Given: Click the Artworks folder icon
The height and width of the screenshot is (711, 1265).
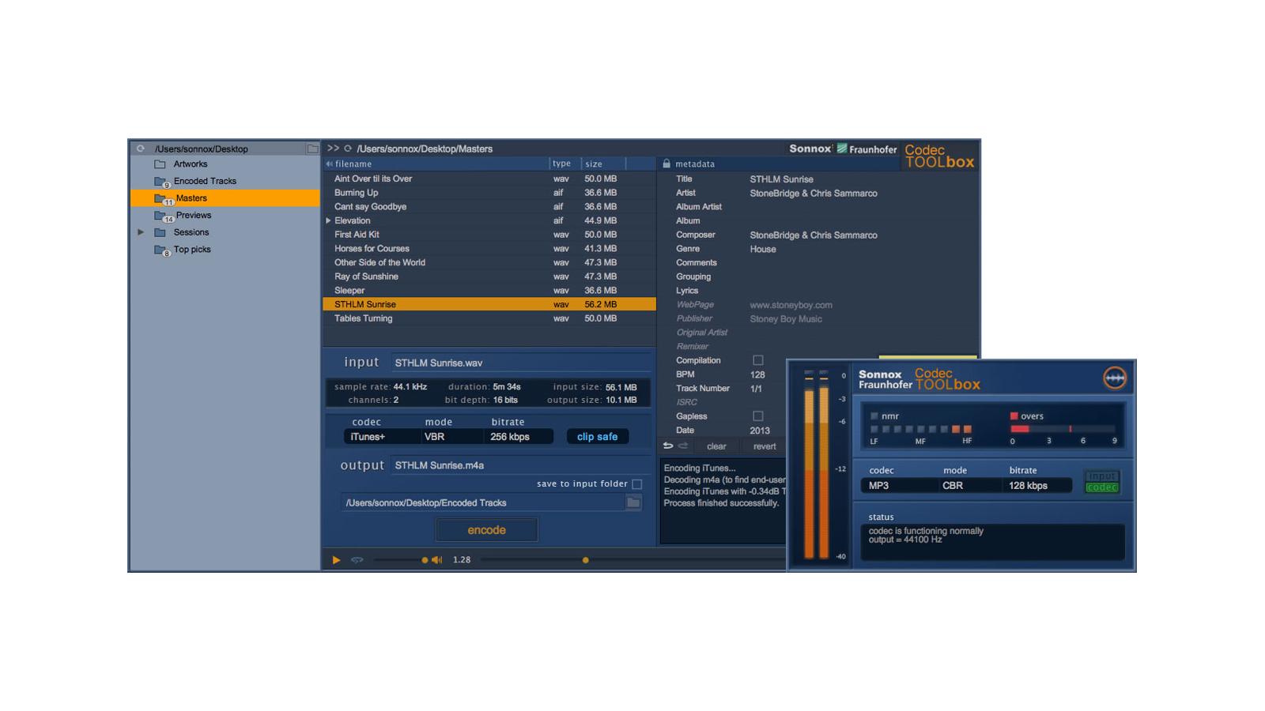Looking at the screenshot, I should 160,164.
